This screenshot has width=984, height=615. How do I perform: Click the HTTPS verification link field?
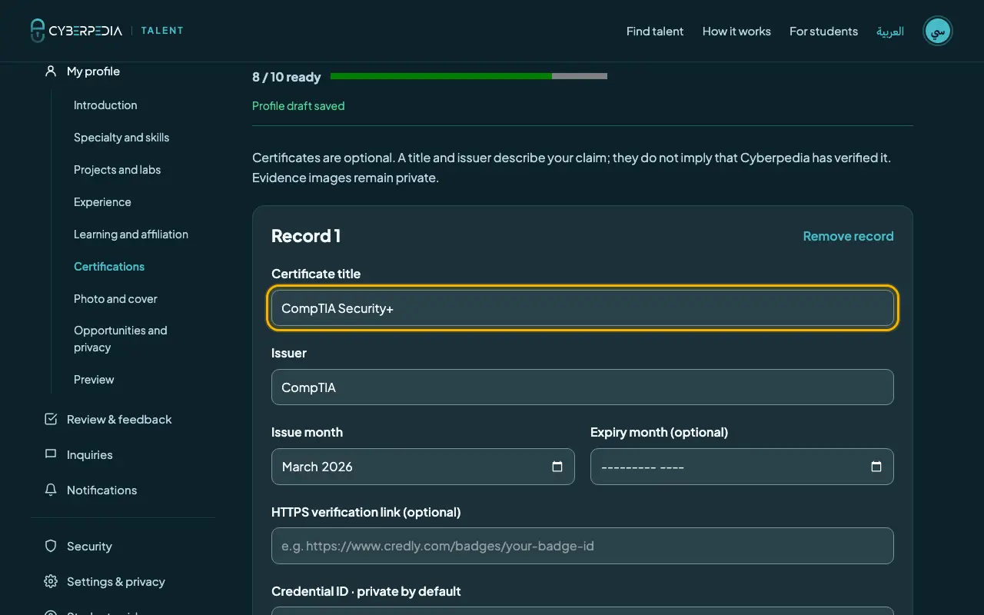583,546
